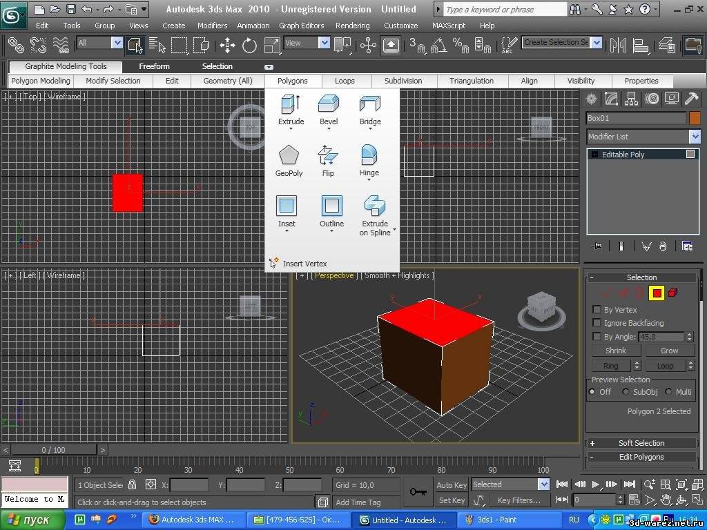Select Extrude on Spline tool
The height and width of the screenshot is (530, 707).
click(x=375, y=216)
